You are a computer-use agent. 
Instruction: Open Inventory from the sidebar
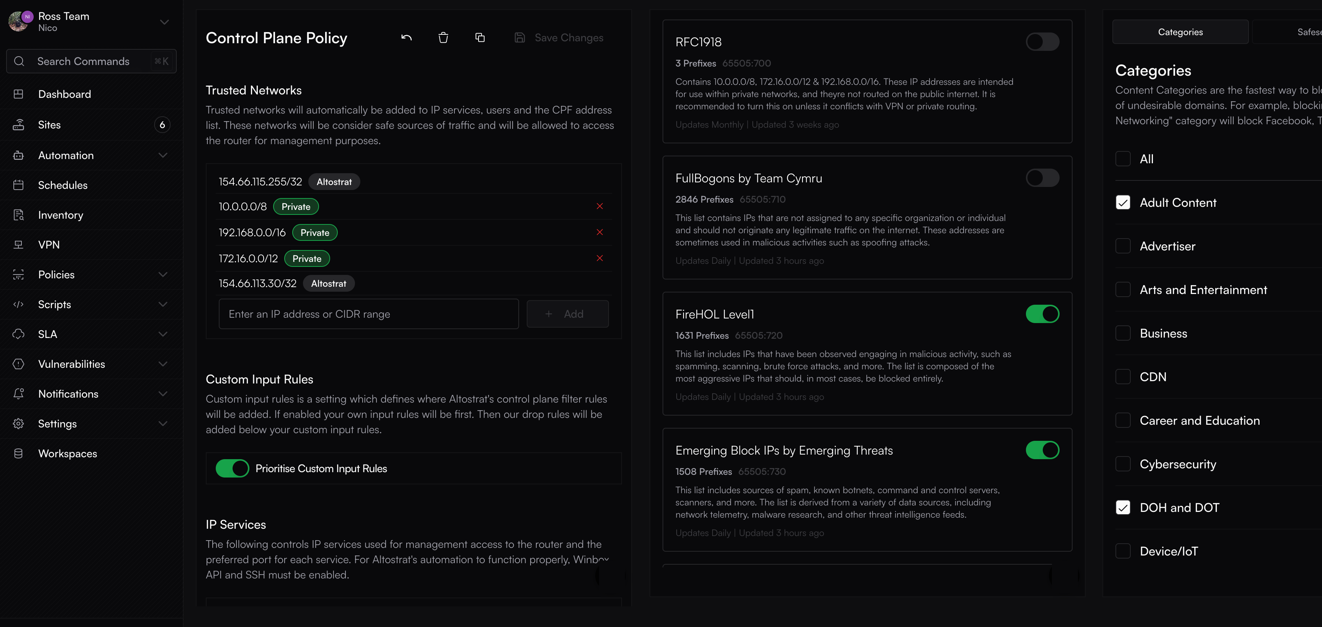click(x=60, y=215)
